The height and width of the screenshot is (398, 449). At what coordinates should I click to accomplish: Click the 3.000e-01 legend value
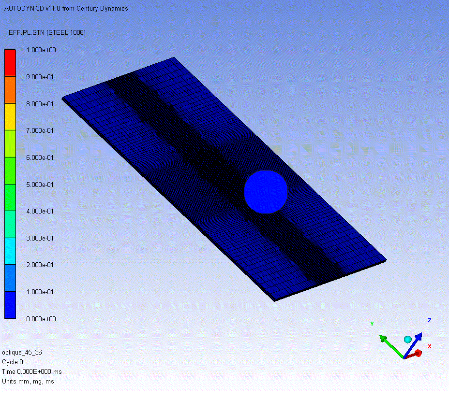point(40,238)
